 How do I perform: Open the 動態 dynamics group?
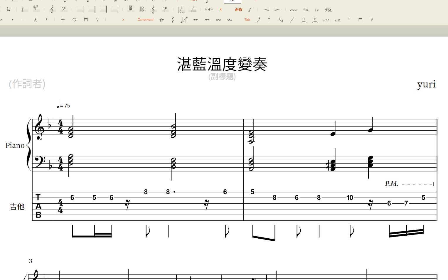click(x=238, y=10)
